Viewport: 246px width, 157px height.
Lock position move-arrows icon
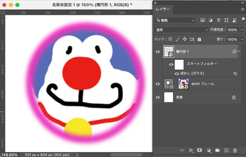coord(185,39)
